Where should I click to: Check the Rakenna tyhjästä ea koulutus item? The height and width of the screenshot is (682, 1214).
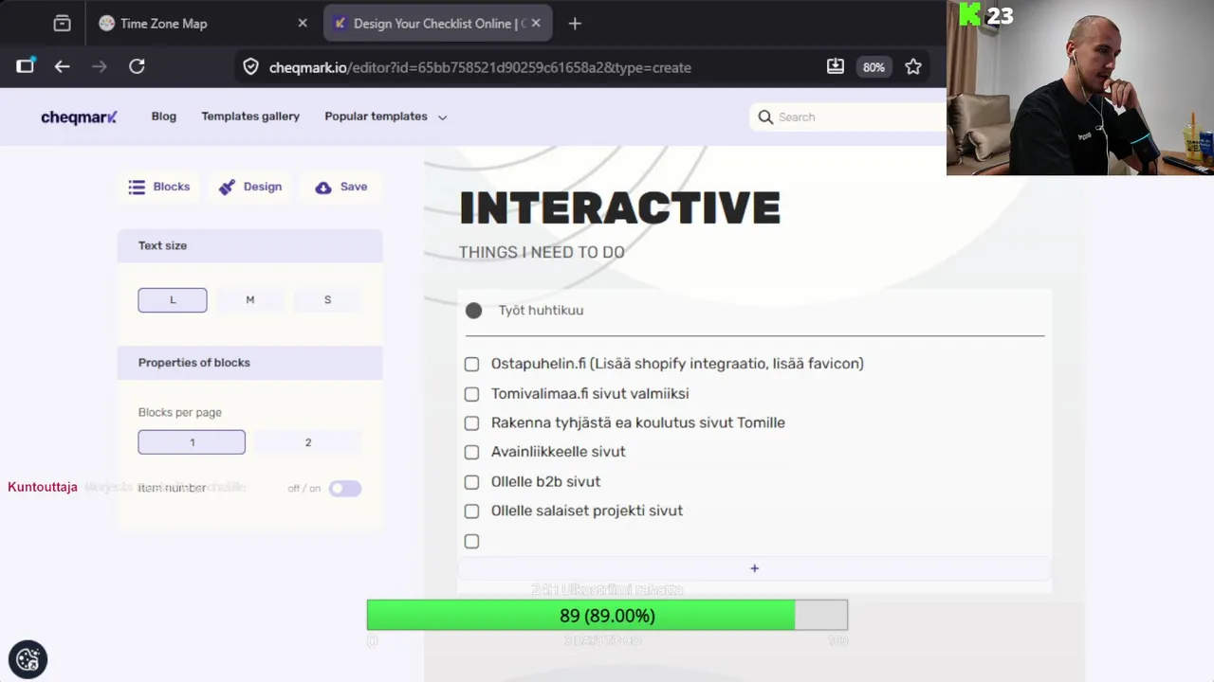coord(471,423)
